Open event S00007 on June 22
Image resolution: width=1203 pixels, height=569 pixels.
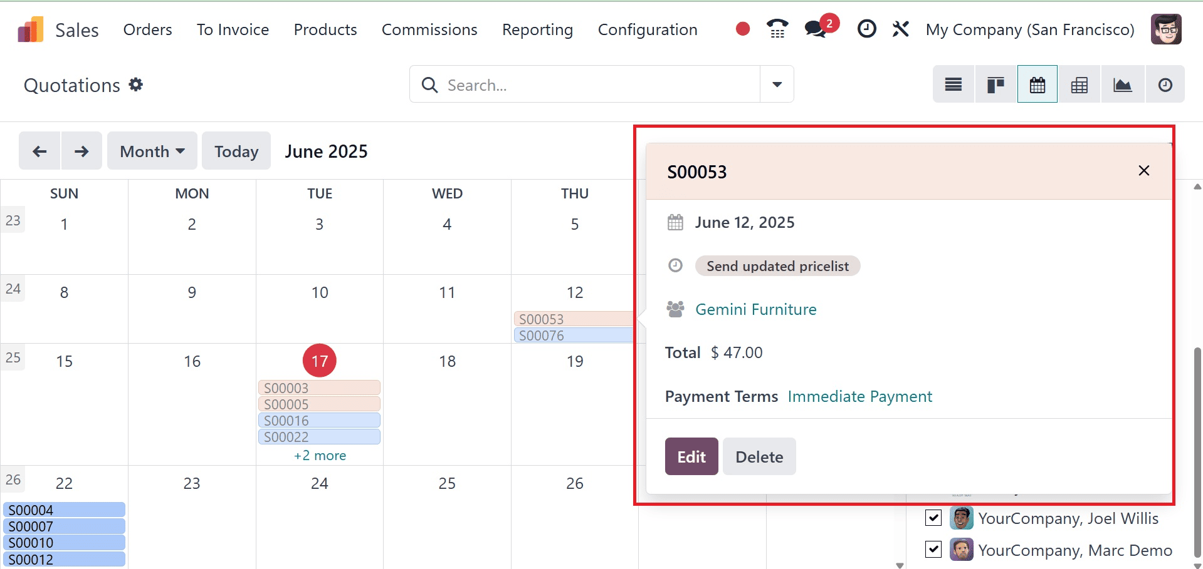tap(64, 526)
